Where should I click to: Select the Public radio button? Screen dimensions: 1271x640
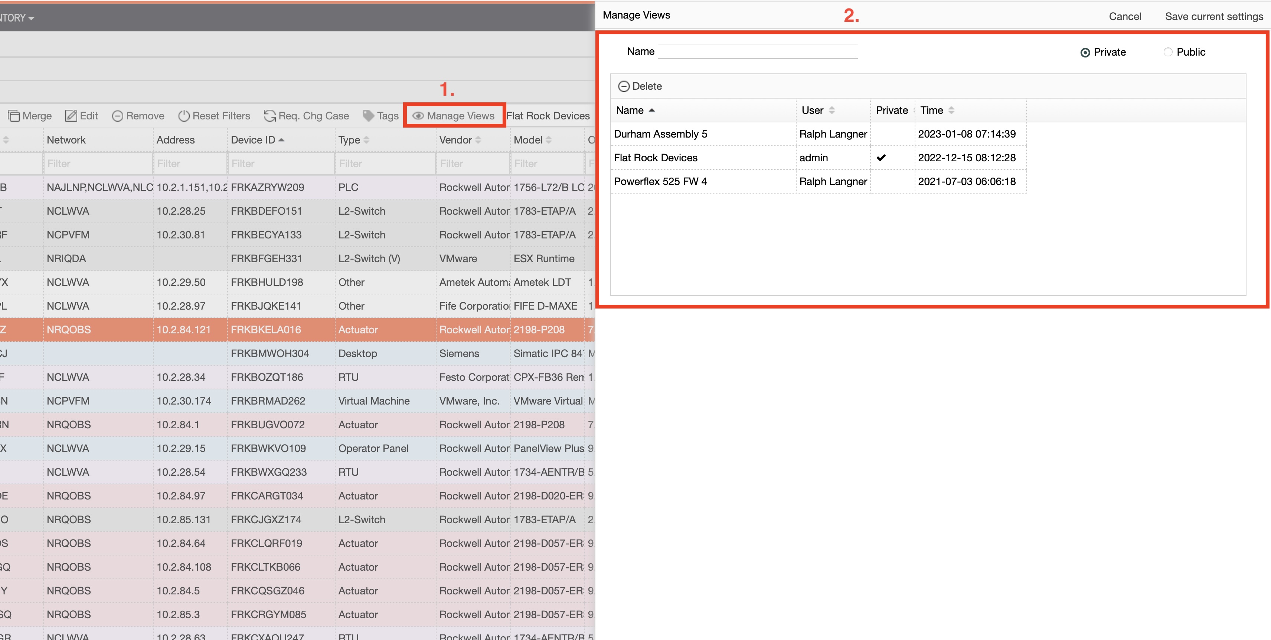1168,52
